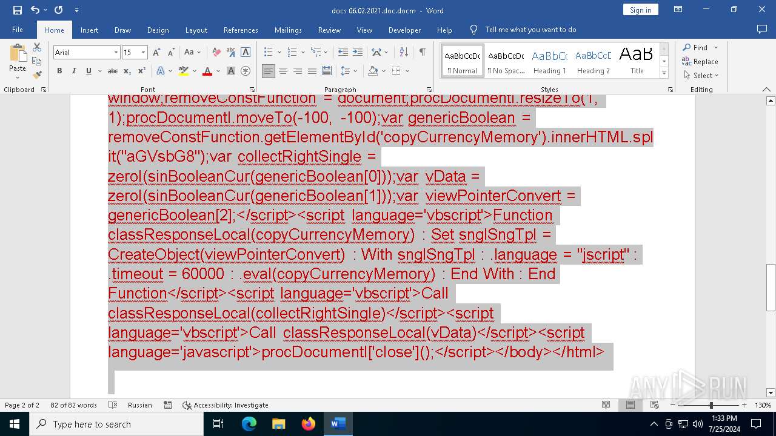Image resolution: width=776 pixels, height=436 pixels.
Task: Expand bullets list dropdown
Action: click(279, 53)
